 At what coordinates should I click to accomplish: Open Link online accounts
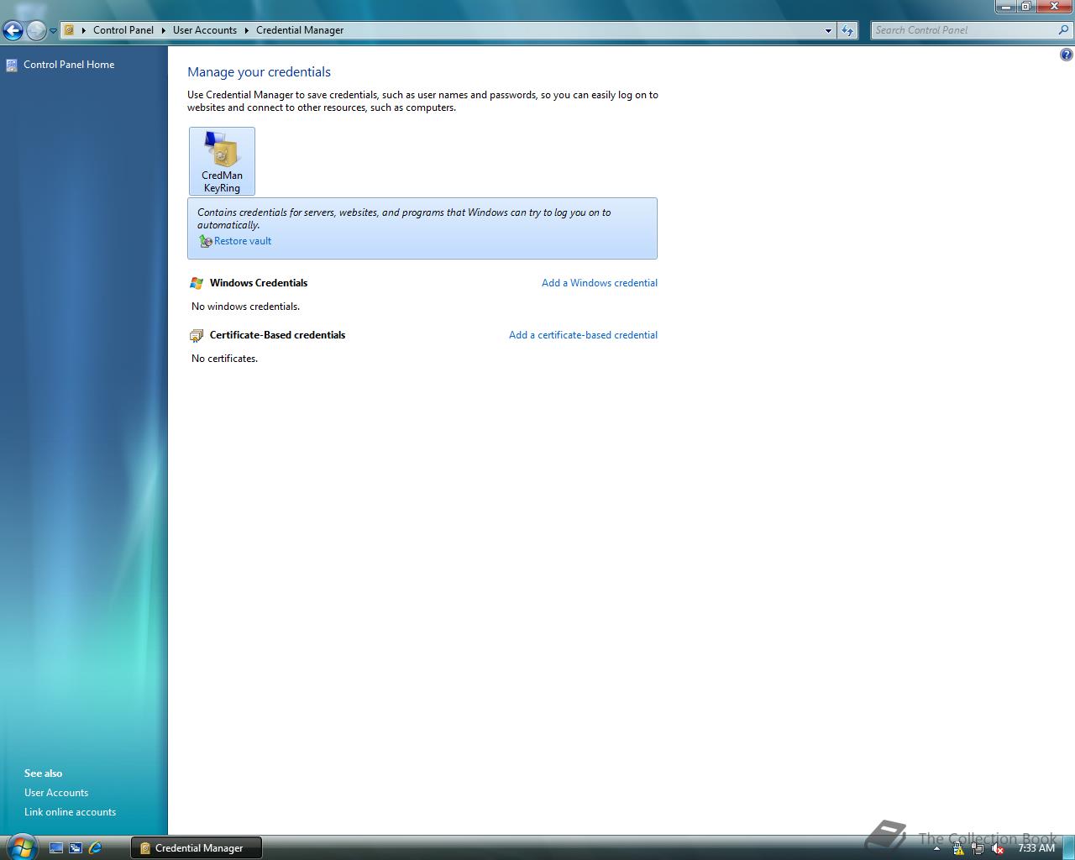[70, 812]
